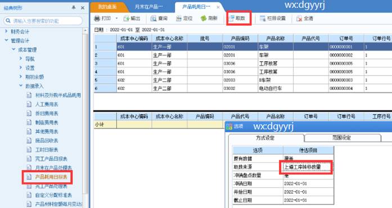Select the 产品耗用日 tab
The width and height of the screenshot is (392, 208).
(196, 7)
